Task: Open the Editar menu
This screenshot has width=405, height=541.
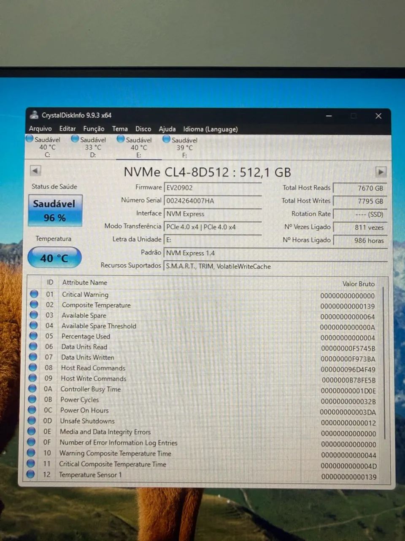Action: 67,129
